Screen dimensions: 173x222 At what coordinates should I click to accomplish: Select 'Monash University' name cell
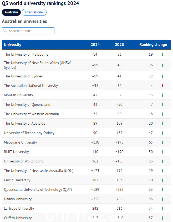18,95
